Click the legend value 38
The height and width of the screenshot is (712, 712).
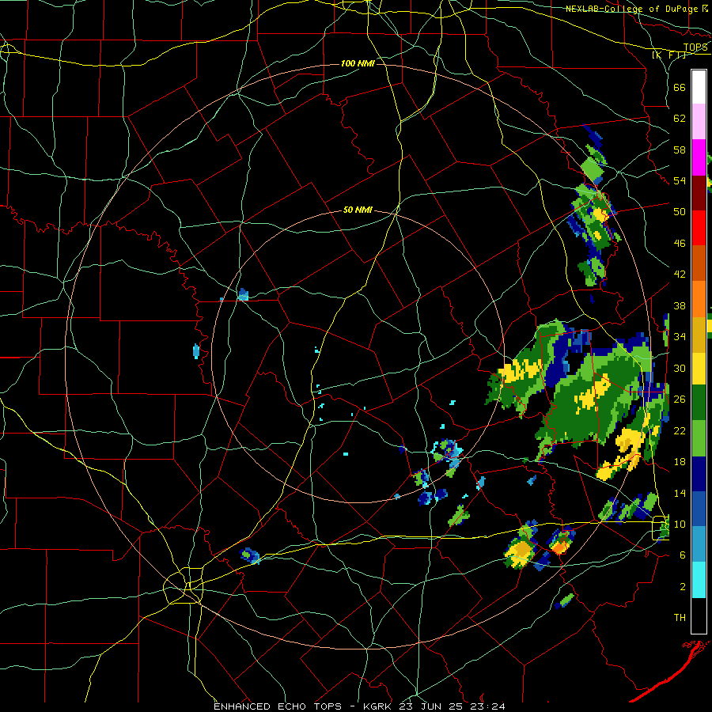(x=680, y=305)
